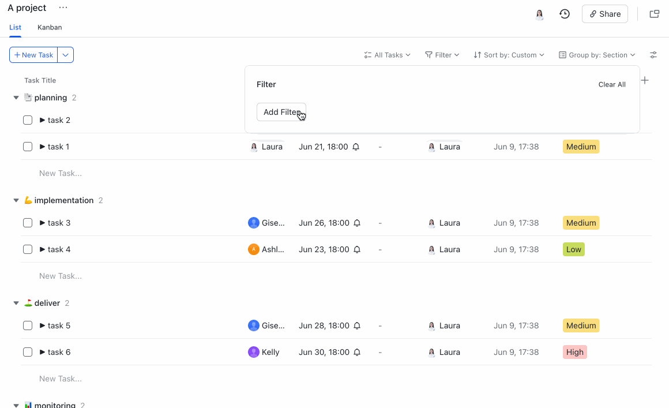Click the pop-out window icon top right
669x408 pixels.
click(x=654, y=13)
